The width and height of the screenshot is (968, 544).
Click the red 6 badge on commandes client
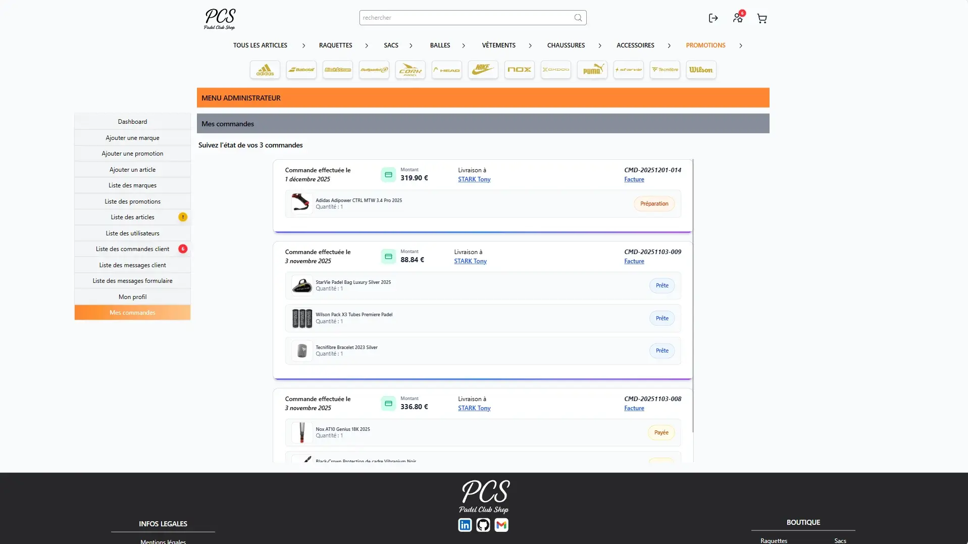(x=183, y=249)
